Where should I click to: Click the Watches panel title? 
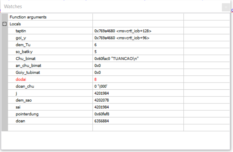click(13, 7)
